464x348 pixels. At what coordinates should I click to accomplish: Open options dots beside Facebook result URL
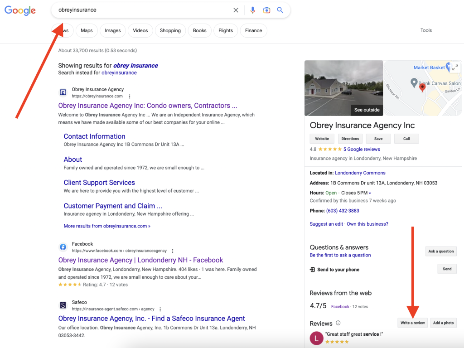point(173,251)
